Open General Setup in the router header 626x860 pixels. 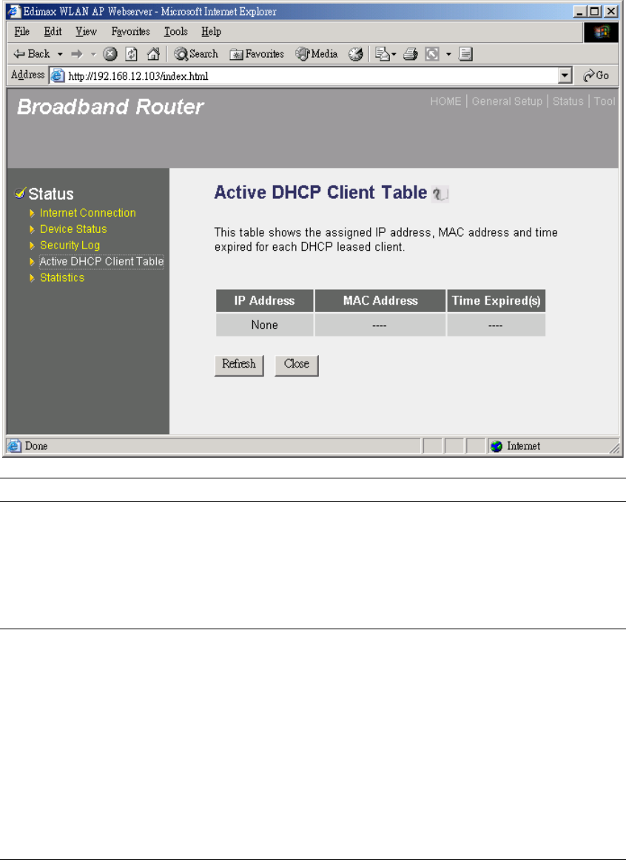pyautogui.click(x=507, y=101)
